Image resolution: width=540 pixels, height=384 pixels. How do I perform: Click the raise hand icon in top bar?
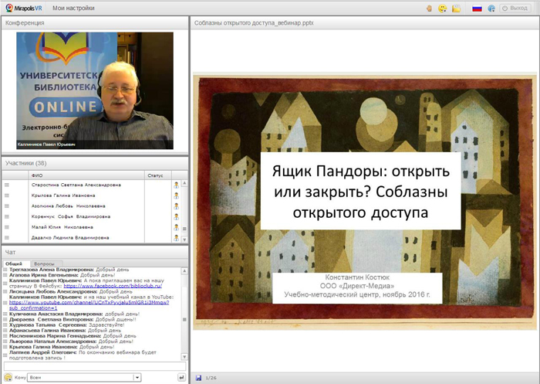430,8
